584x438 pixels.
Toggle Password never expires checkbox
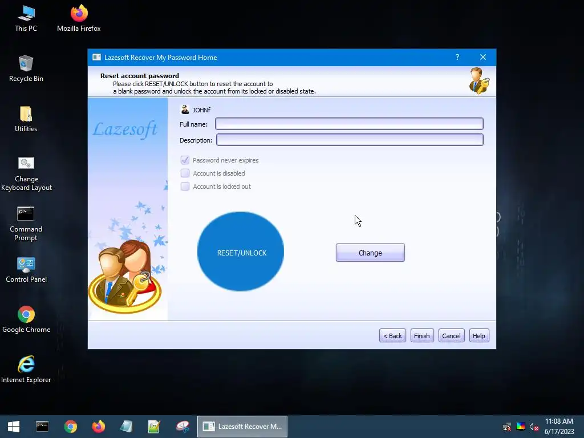point(185,160)
